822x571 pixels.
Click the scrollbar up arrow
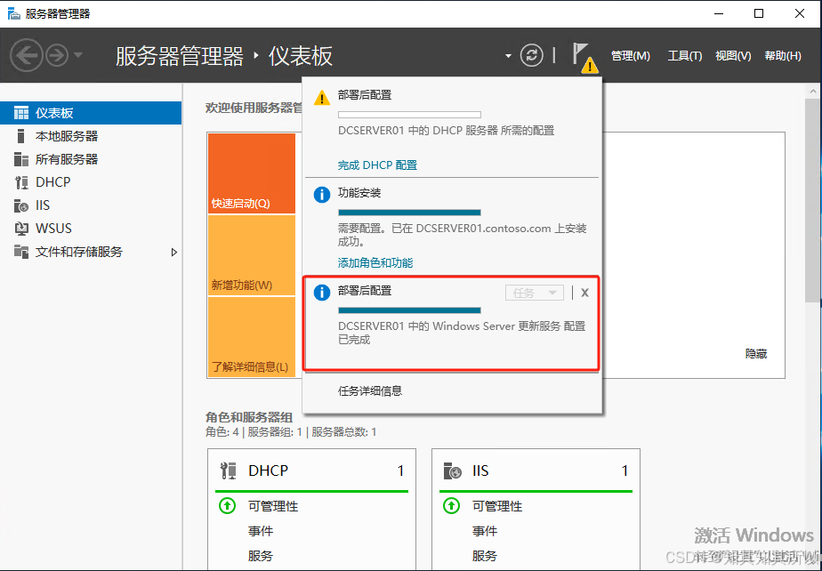(x=813, y=92)
